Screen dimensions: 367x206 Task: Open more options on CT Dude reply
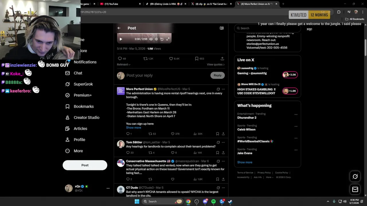pos(223,188)
